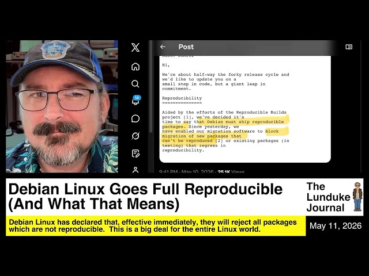Open the Debian email image attachment
369x276 pixels.
click(x=245, y=109)
